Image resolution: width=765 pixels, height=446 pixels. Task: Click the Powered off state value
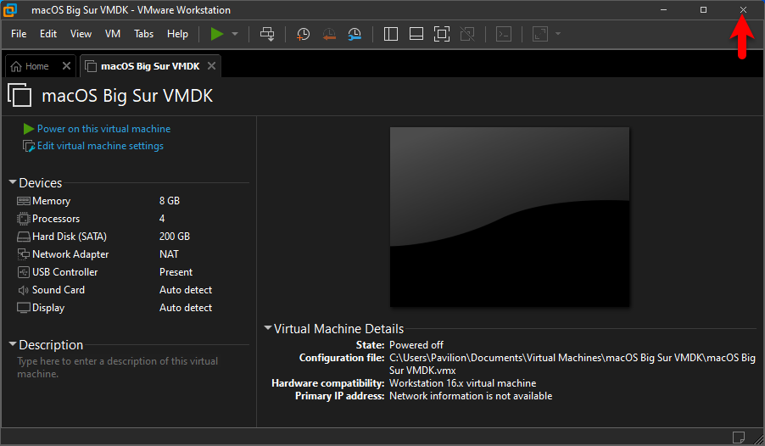416,345
